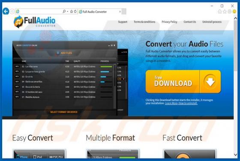240x161 pixels.
Task: Refresh the page with the reload icon
Action: coord(75,11)
